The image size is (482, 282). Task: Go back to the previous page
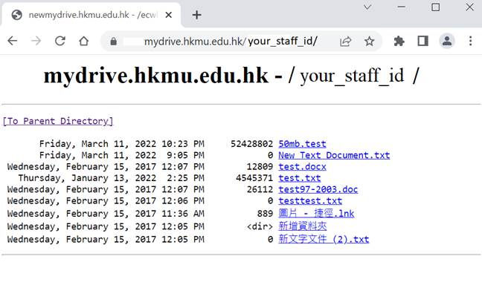[13, 41]
